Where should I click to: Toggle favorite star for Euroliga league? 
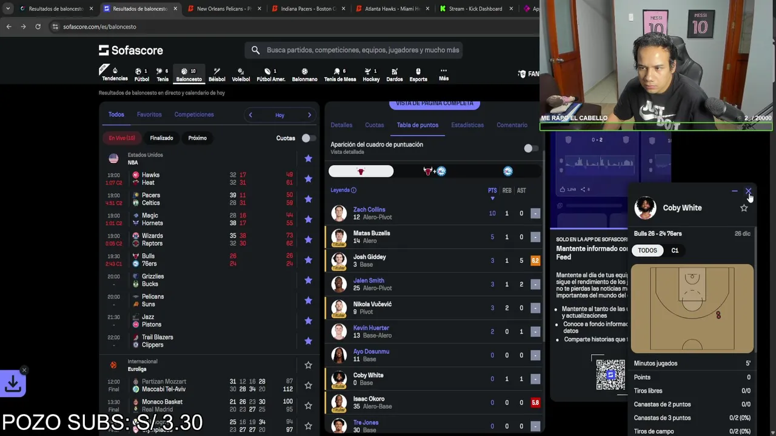[x=308, y=365]
